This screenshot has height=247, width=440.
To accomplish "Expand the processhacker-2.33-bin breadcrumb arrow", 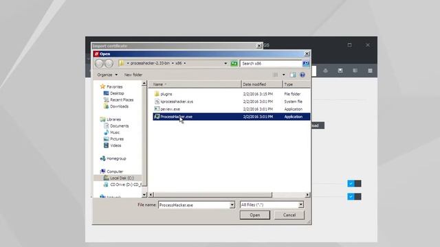I will click(173, 64).
